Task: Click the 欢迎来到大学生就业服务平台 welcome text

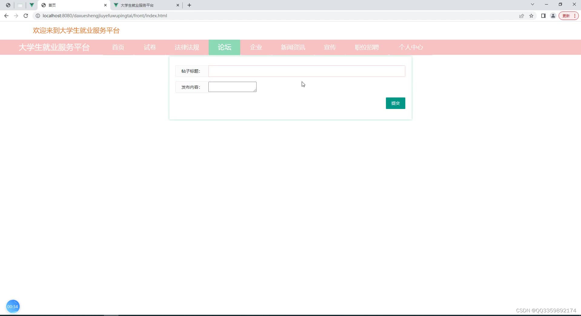Action: pyautogui.click(x=76, y=30)
